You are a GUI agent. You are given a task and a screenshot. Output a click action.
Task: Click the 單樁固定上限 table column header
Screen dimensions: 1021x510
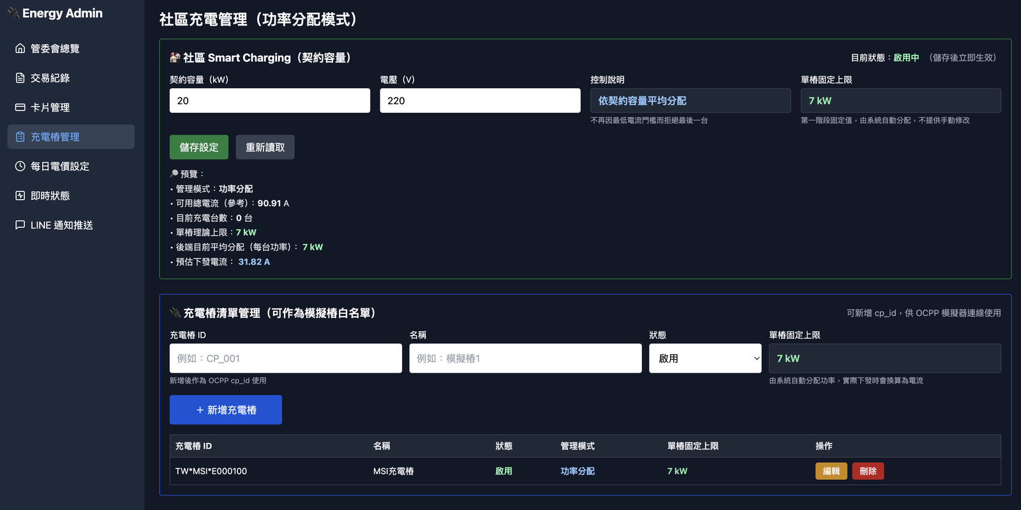pyautogui.click(x=693, y=446)
